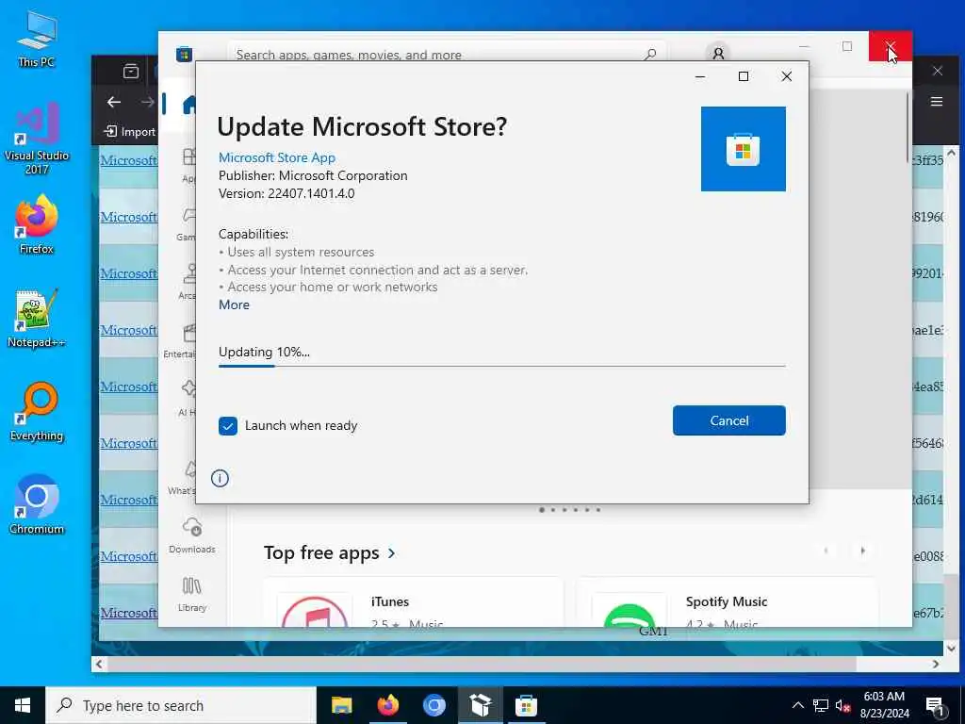
Task: Click the Store search magnifier icon
Action: (x=650, y=54)
